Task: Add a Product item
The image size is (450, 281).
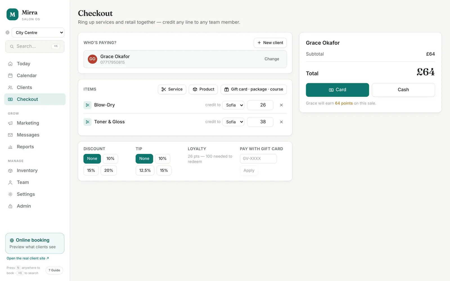Action: tap(203, 89)
